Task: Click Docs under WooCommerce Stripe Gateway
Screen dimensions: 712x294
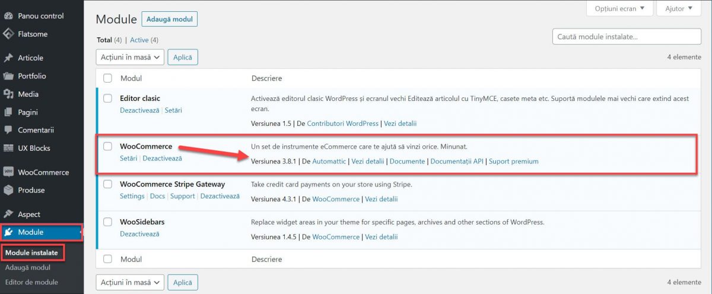Action: coord(157,196)
